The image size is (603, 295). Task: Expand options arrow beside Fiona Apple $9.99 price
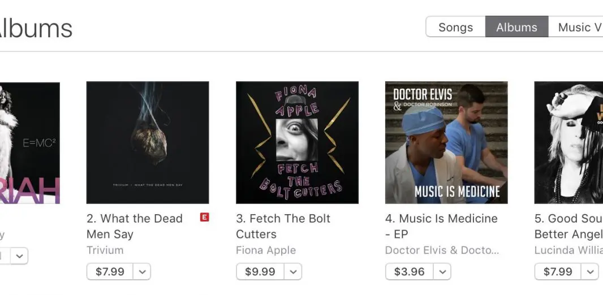293,272
